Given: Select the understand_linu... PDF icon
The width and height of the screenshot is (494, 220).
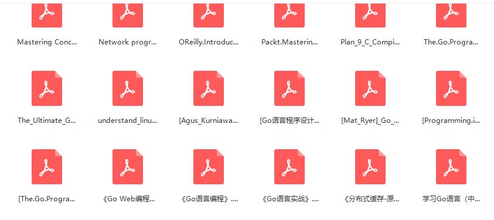Looking at the screenshot, I should (x=128, y=88).
